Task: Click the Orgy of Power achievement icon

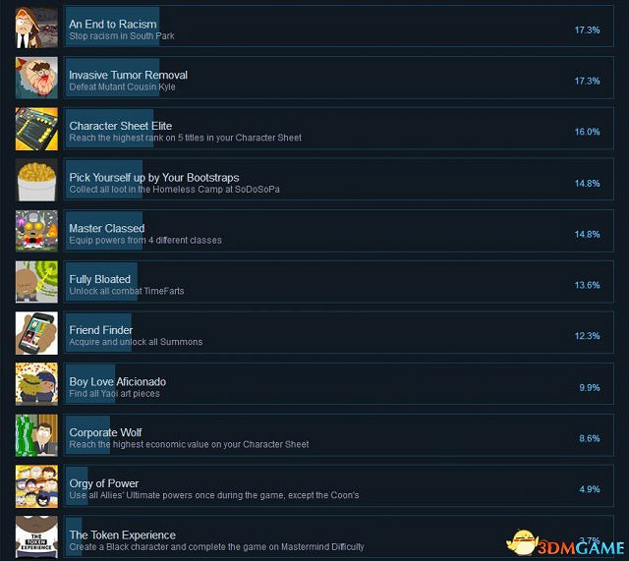Action: pyautogui.click(x=36, y=486)
